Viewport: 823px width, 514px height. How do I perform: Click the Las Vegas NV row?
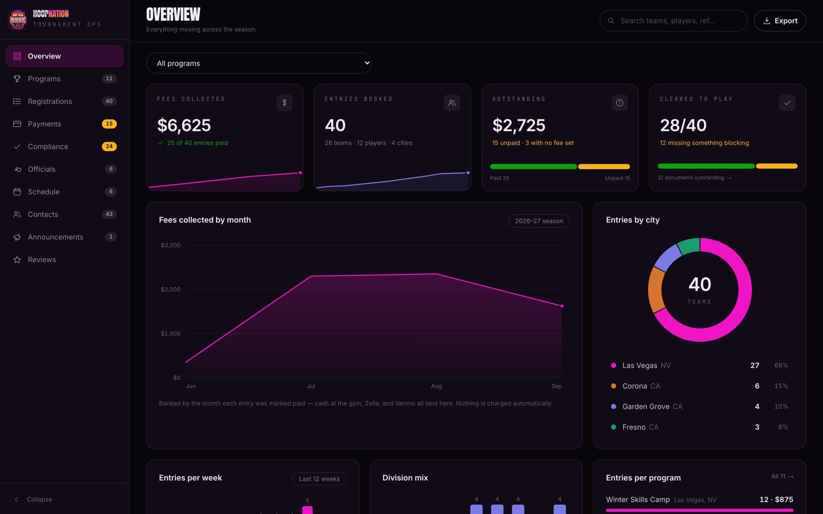700,365
